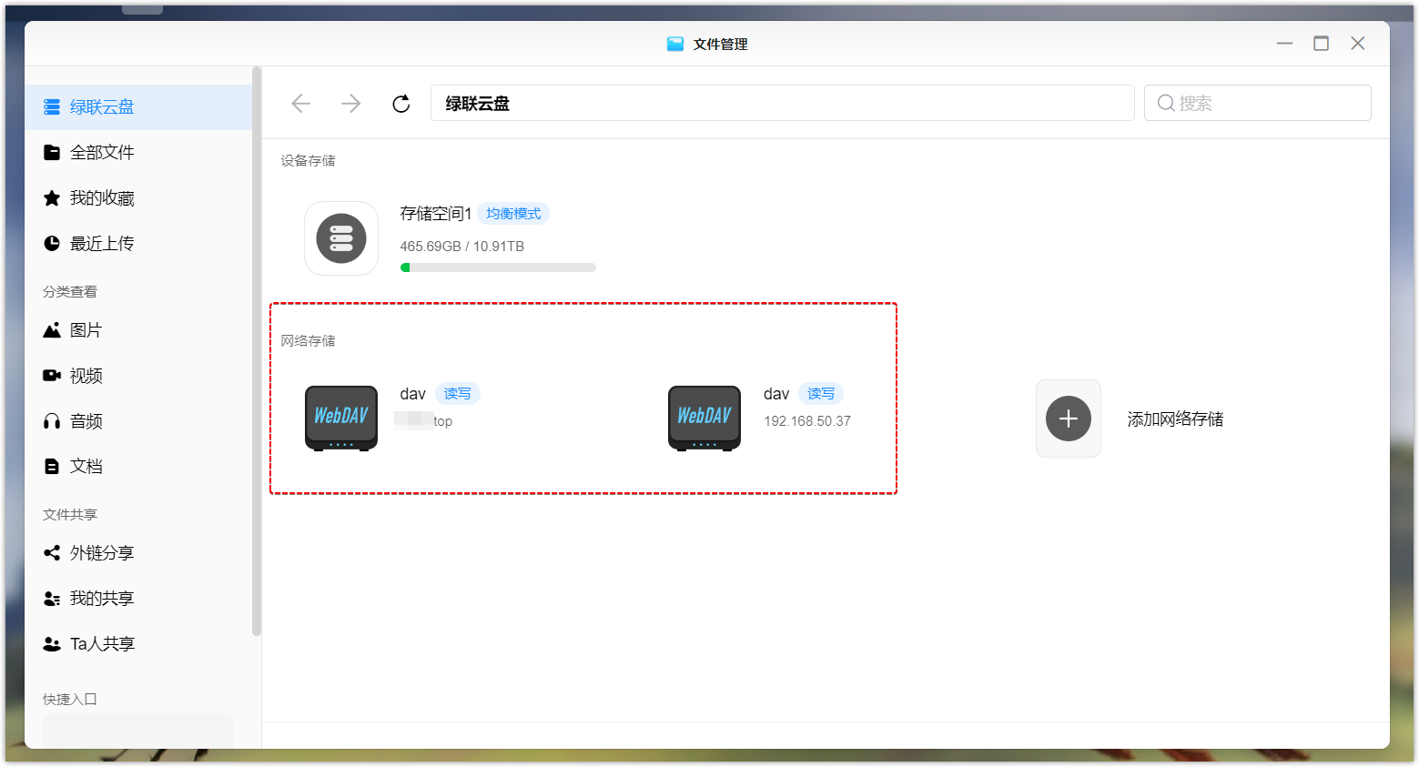This screenshot has height=767, width=1419.
Task: Go forward with the right arrow
Action: tap(351, 103)
